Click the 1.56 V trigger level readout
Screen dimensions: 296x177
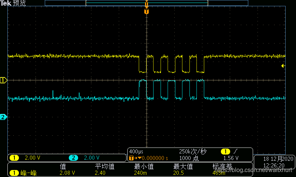coord(231,158)
